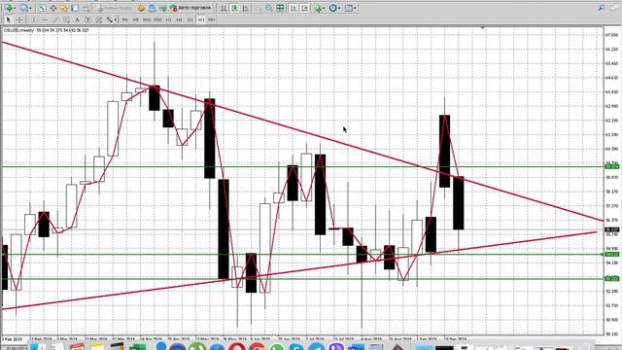Expand the indicators dropdown arrow
The height and width of the screenshot is (350, 622).
(324, 8)
